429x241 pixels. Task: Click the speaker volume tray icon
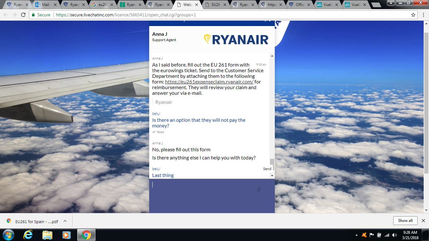click(395, 235)
